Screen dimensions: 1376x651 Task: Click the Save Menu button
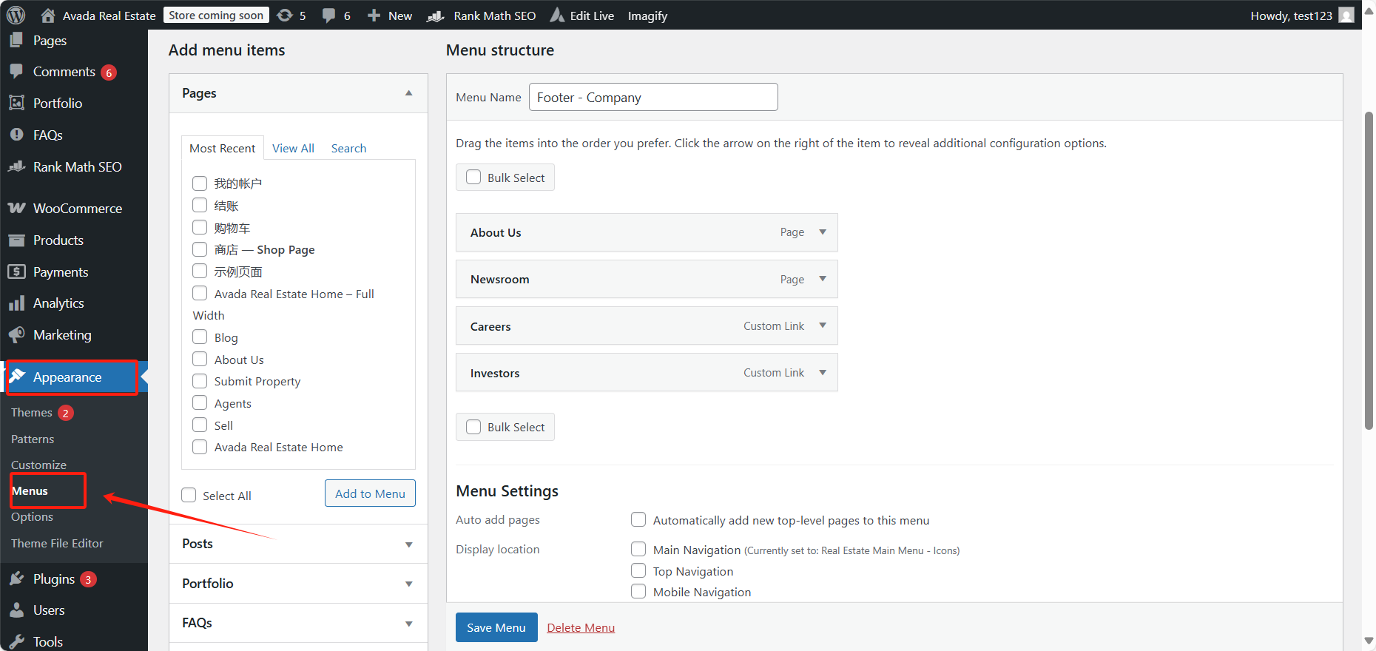496,627
